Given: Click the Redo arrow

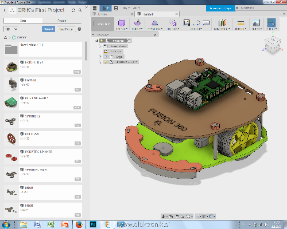Looking at the screenshot, I should [x=135, y=8].
